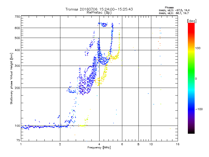
Task: Click the '16' frequency tick label
Action: point(178,144)
